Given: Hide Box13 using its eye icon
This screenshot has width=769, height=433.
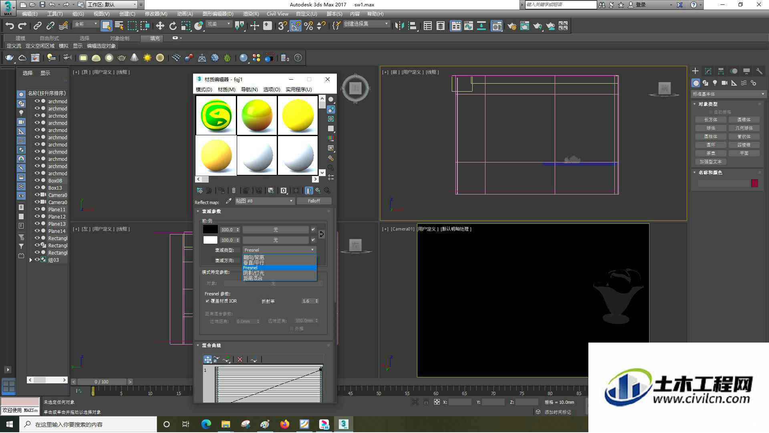Looking at the screenshot, I should point(37,188).
